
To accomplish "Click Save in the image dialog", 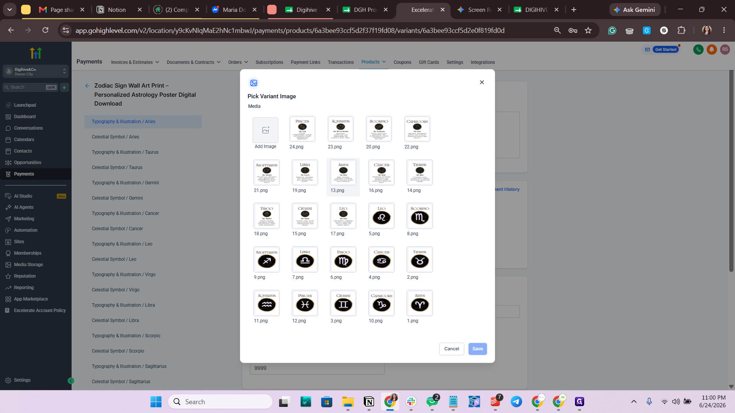I will tap(477, 349).
